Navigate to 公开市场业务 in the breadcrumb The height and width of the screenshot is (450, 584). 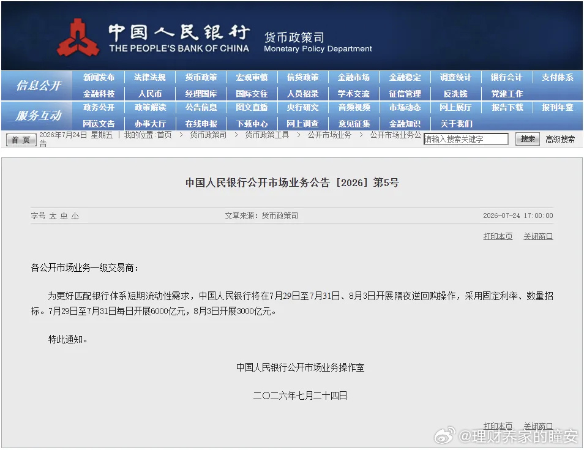tap(329, 135)
